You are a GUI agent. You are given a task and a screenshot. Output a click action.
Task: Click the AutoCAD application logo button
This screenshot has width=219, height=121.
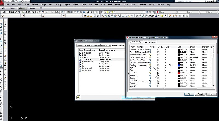point(2,2)
